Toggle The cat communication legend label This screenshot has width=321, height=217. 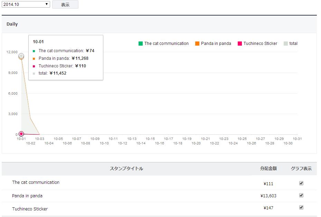(166, 44)
